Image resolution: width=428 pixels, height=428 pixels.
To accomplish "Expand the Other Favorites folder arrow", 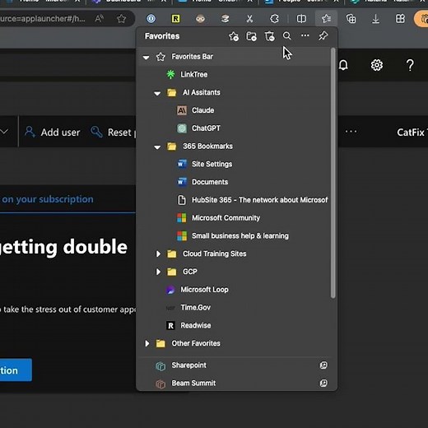I will pos(147,343).
